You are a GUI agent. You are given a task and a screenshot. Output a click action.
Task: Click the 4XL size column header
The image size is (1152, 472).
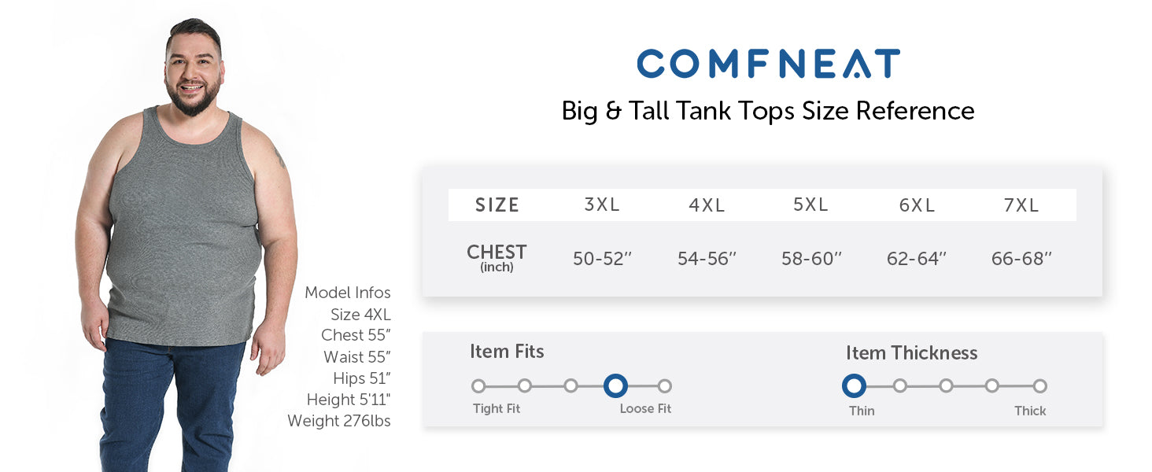[707, 205]
